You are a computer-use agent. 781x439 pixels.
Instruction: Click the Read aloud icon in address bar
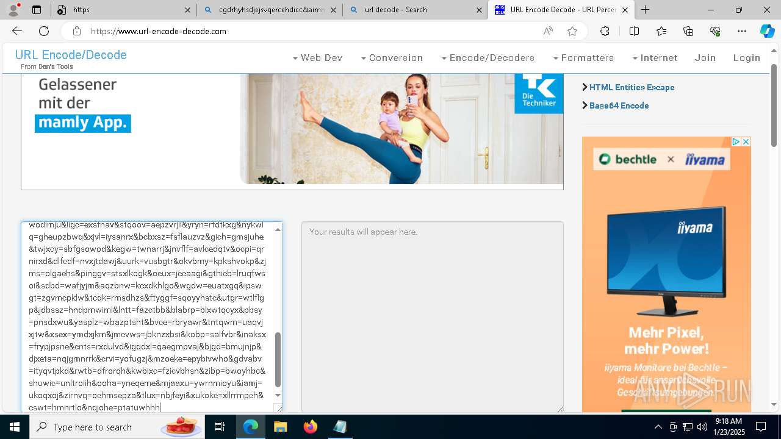point(548,31)
